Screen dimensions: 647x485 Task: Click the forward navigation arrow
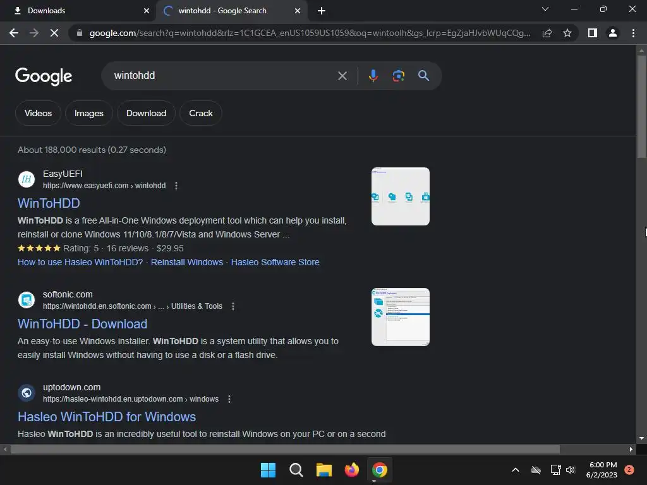34,33
